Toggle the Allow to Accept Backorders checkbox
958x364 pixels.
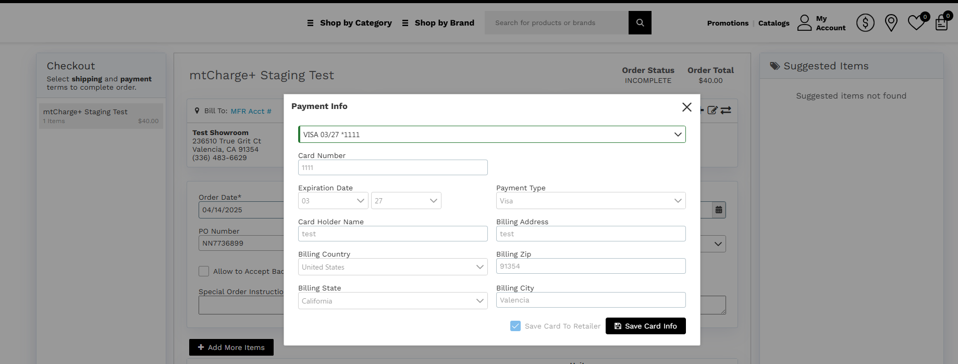click(x=204, y=271)
